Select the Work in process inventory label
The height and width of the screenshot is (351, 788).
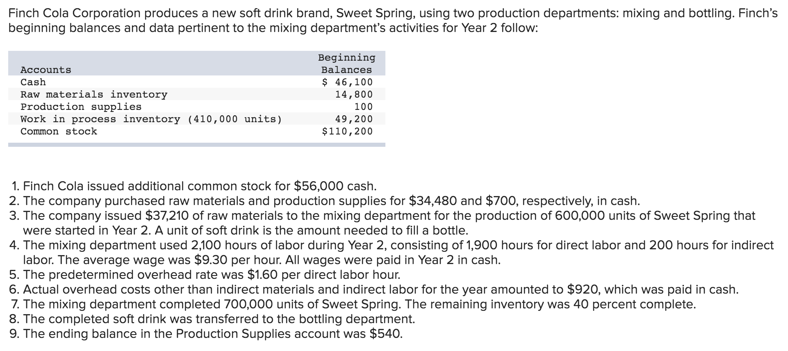tap(151, 119)
